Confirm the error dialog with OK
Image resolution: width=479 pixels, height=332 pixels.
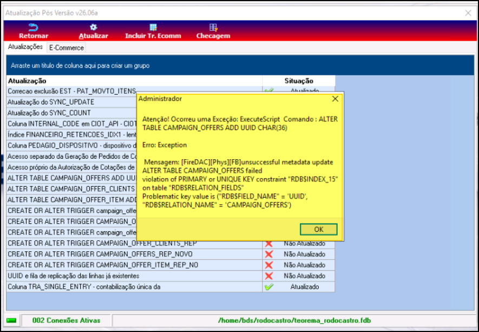[319, 229]
